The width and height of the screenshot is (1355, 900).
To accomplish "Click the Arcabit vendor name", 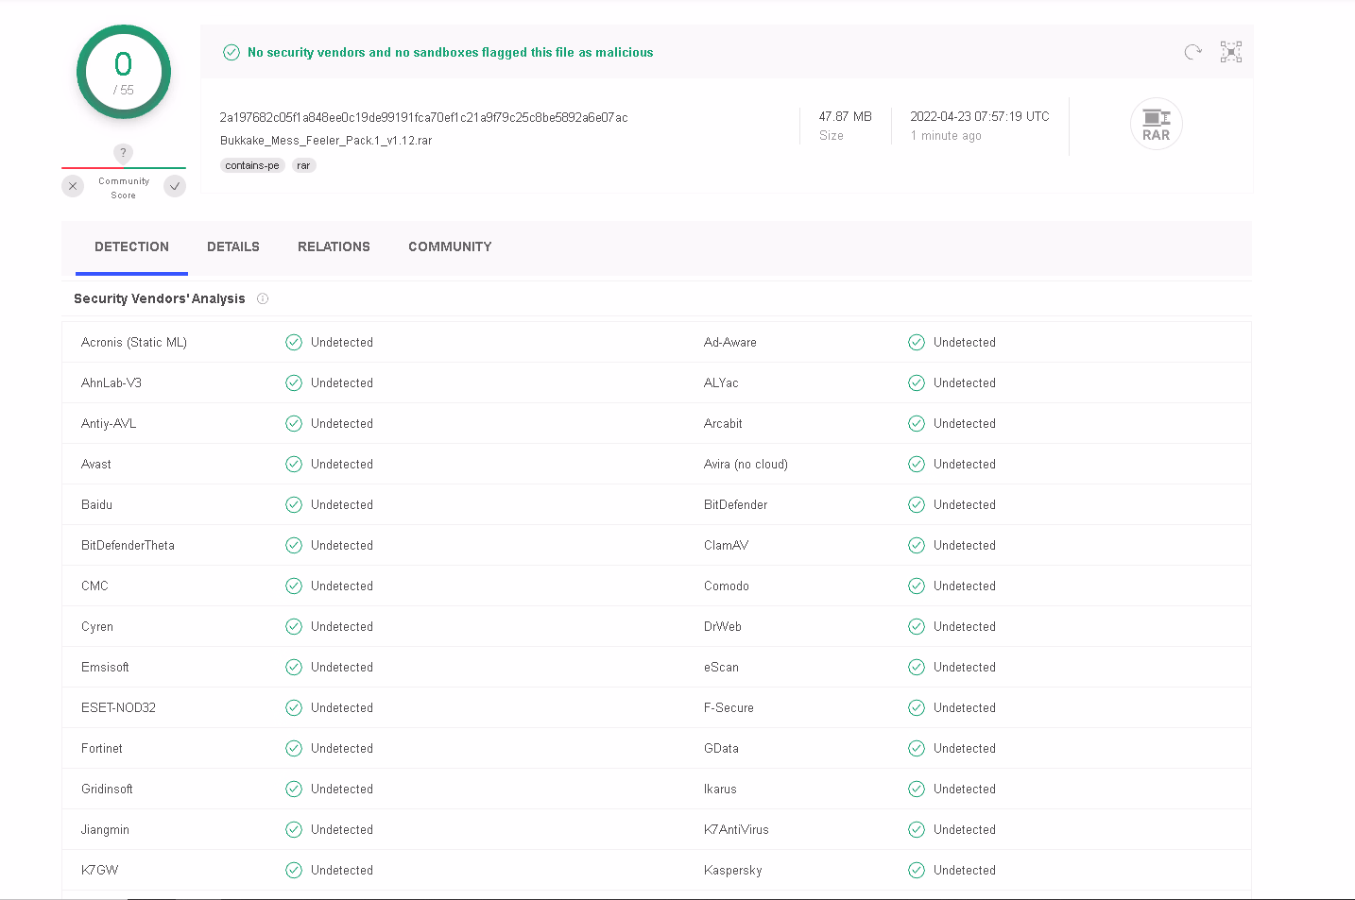I will pos(723,423).
